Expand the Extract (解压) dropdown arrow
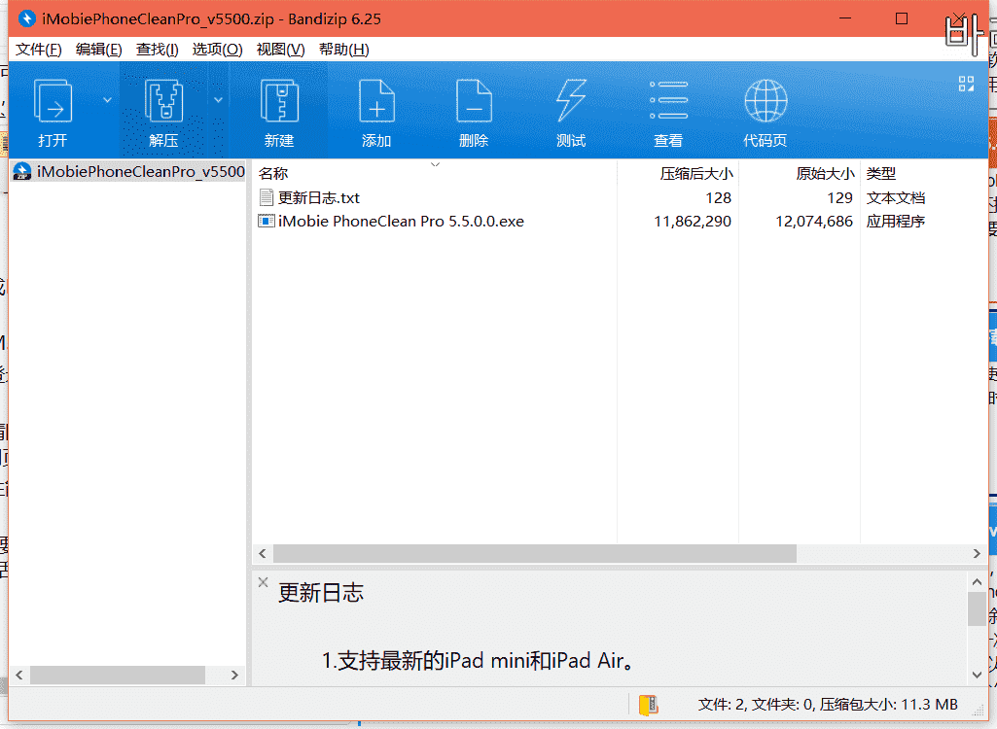 (x=218, y=100)
